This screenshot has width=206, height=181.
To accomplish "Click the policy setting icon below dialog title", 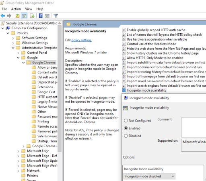I will click(x=126, y=108).
